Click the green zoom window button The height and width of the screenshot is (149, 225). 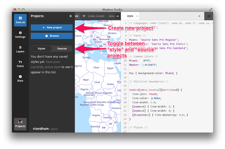pyautogui.click(x=23, y=10)
